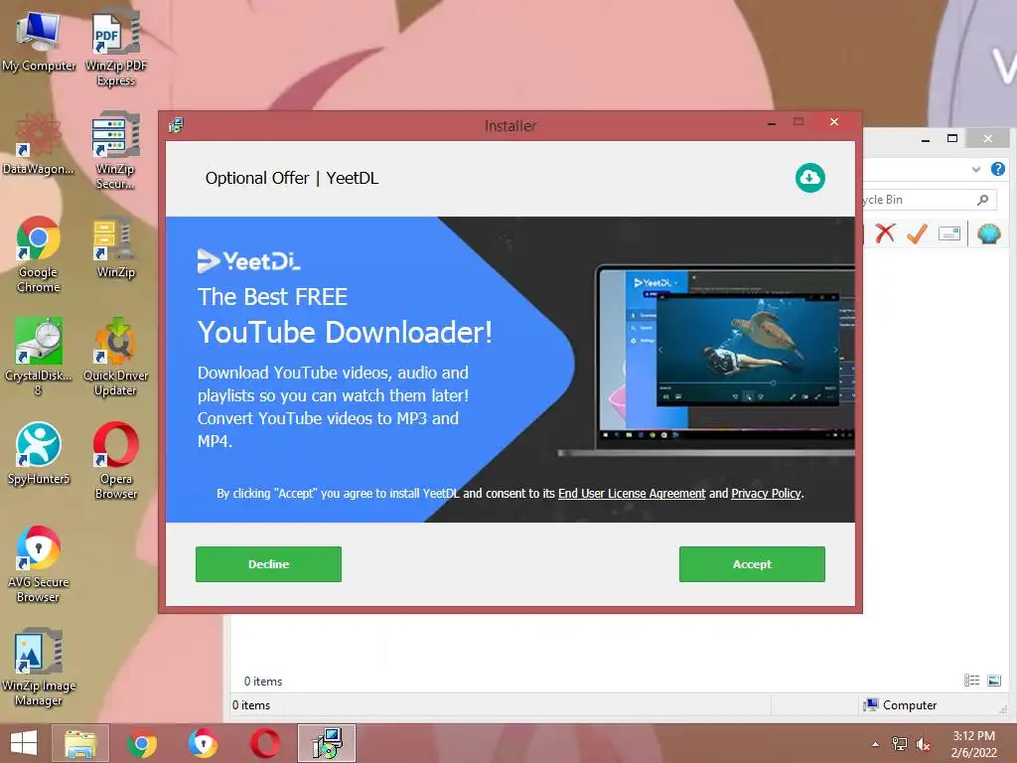
Task: Launch Opera Browser from desktop
Action: tap(115, 461)
